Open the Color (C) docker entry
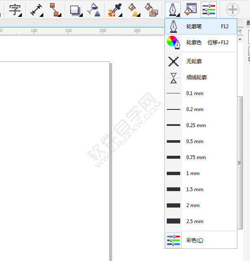This screenshot has width=250, height=261. [x=201, y=240]
